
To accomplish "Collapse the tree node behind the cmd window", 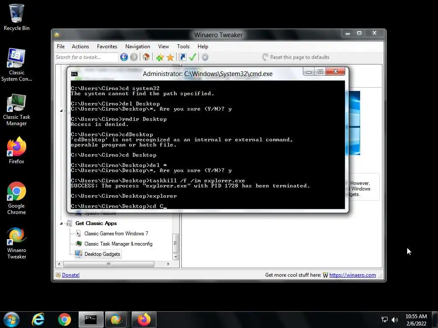I will [61, 111].
